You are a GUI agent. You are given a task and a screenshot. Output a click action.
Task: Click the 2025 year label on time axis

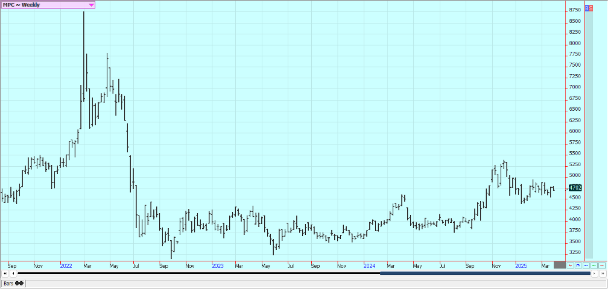click(x=521, y=265)
